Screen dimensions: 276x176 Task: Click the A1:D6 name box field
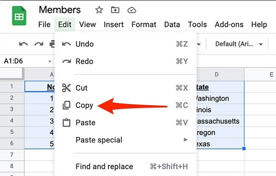coord(26,61)
